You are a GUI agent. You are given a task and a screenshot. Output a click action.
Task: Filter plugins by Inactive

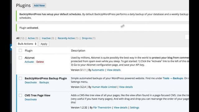coord(46,38)
